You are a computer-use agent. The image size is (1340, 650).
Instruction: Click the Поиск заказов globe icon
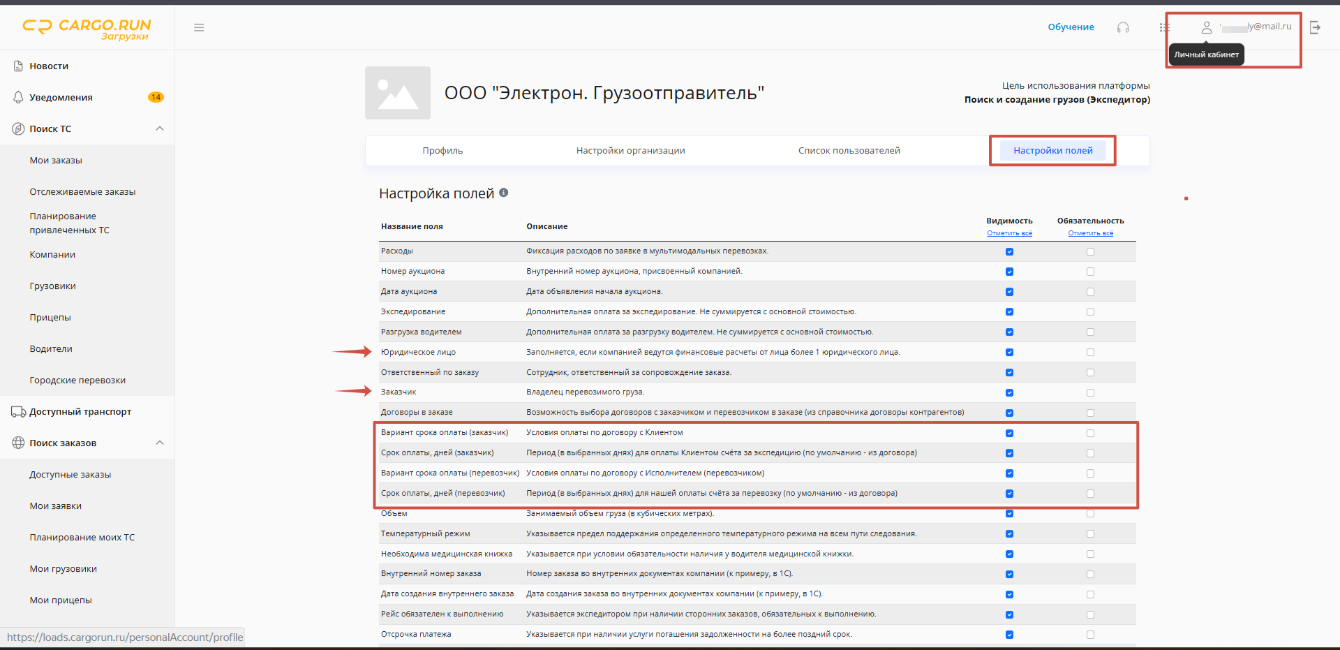[19, 443]
